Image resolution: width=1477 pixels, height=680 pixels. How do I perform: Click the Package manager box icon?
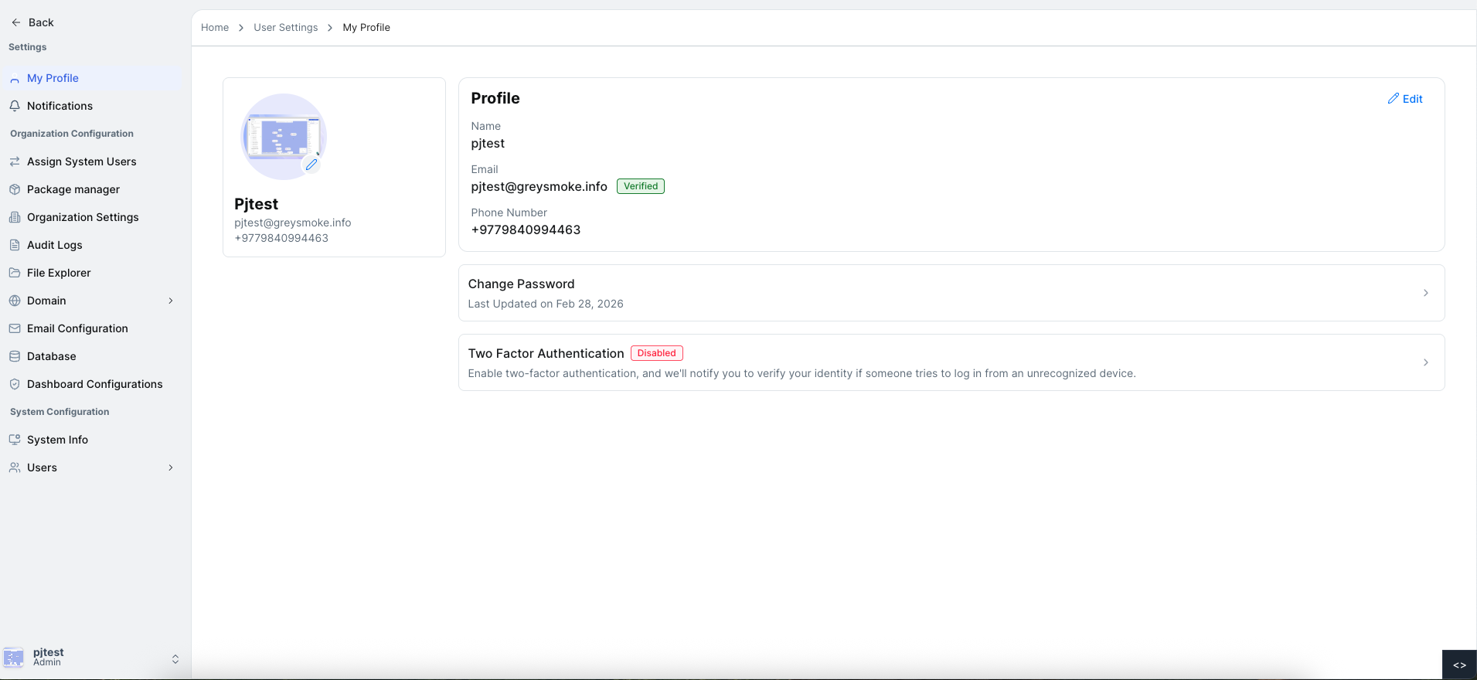click(15, 189)
